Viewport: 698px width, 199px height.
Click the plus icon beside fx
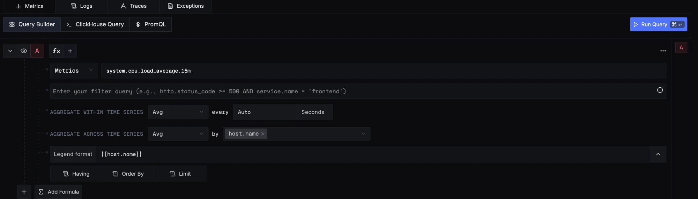70,51
